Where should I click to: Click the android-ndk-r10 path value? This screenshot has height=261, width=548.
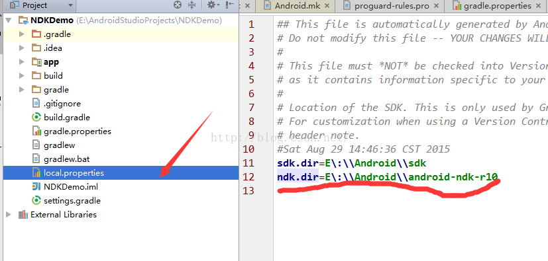453,177
